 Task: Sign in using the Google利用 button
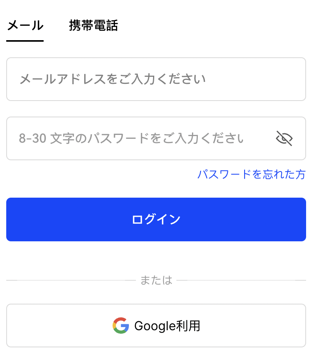point(156,326)
